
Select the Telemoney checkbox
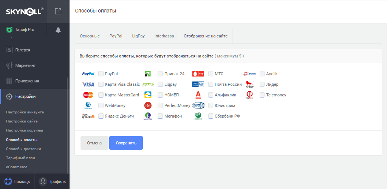tap(262, 95)
